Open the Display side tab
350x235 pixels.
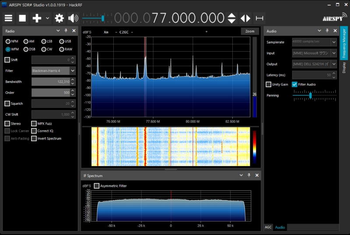[344, 68]
